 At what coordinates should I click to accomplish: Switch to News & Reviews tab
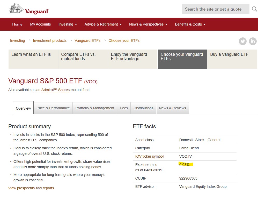pyautogui.click(x=172, y=108)
